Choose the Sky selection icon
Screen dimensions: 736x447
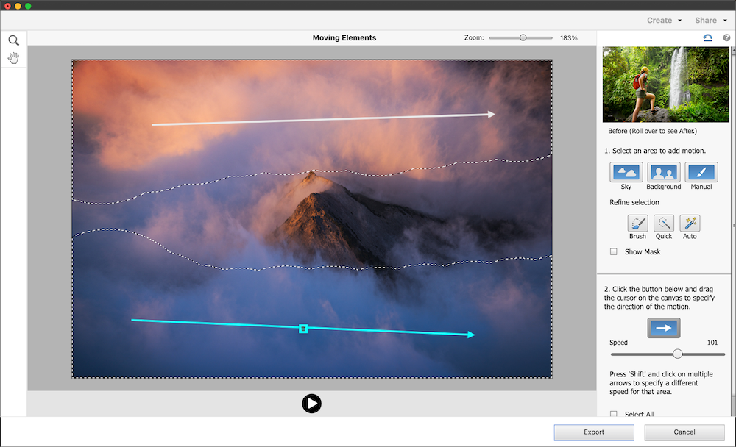tap(626, 172)
